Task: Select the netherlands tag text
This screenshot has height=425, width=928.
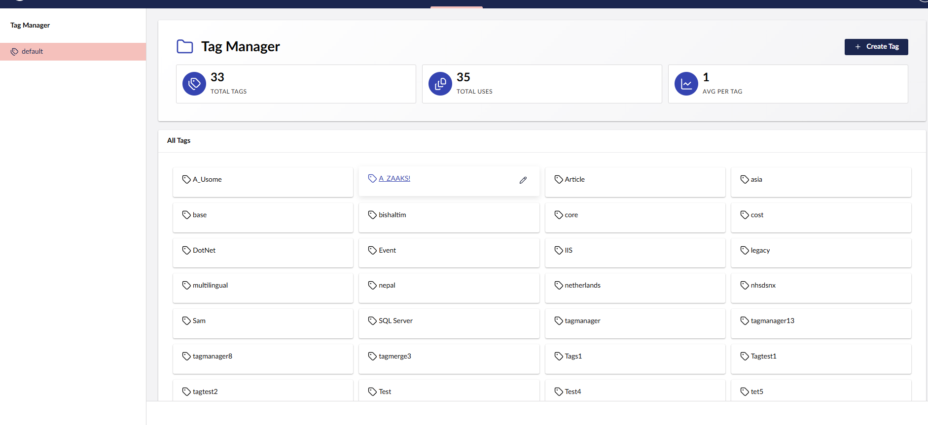Action: pos(583,285)
